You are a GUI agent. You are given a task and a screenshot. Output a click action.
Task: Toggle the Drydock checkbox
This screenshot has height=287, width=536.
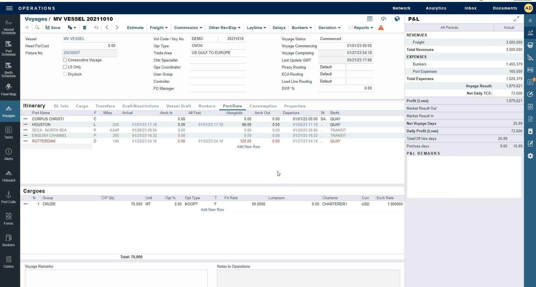[65, 74]
